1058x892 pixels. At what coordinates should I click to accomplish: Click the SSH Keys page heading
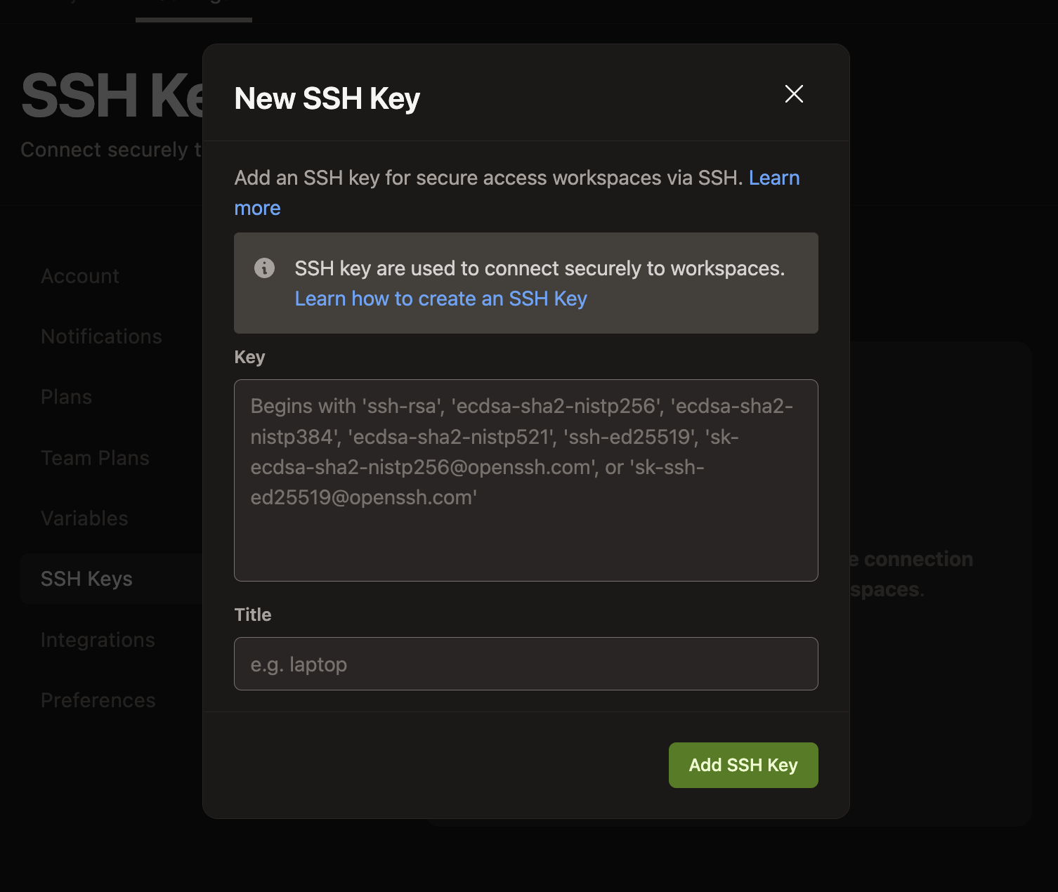105,96
